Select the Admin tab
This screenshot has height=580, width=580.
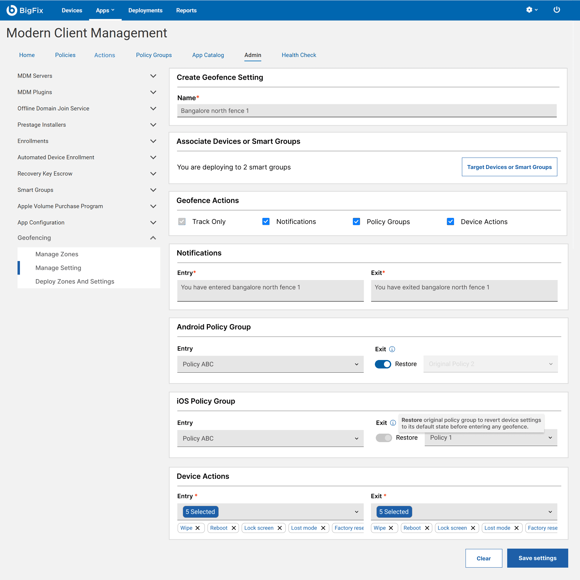253,55
